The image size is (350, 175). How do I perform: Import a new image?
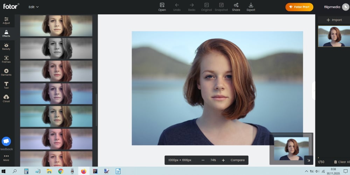[334, 20]
